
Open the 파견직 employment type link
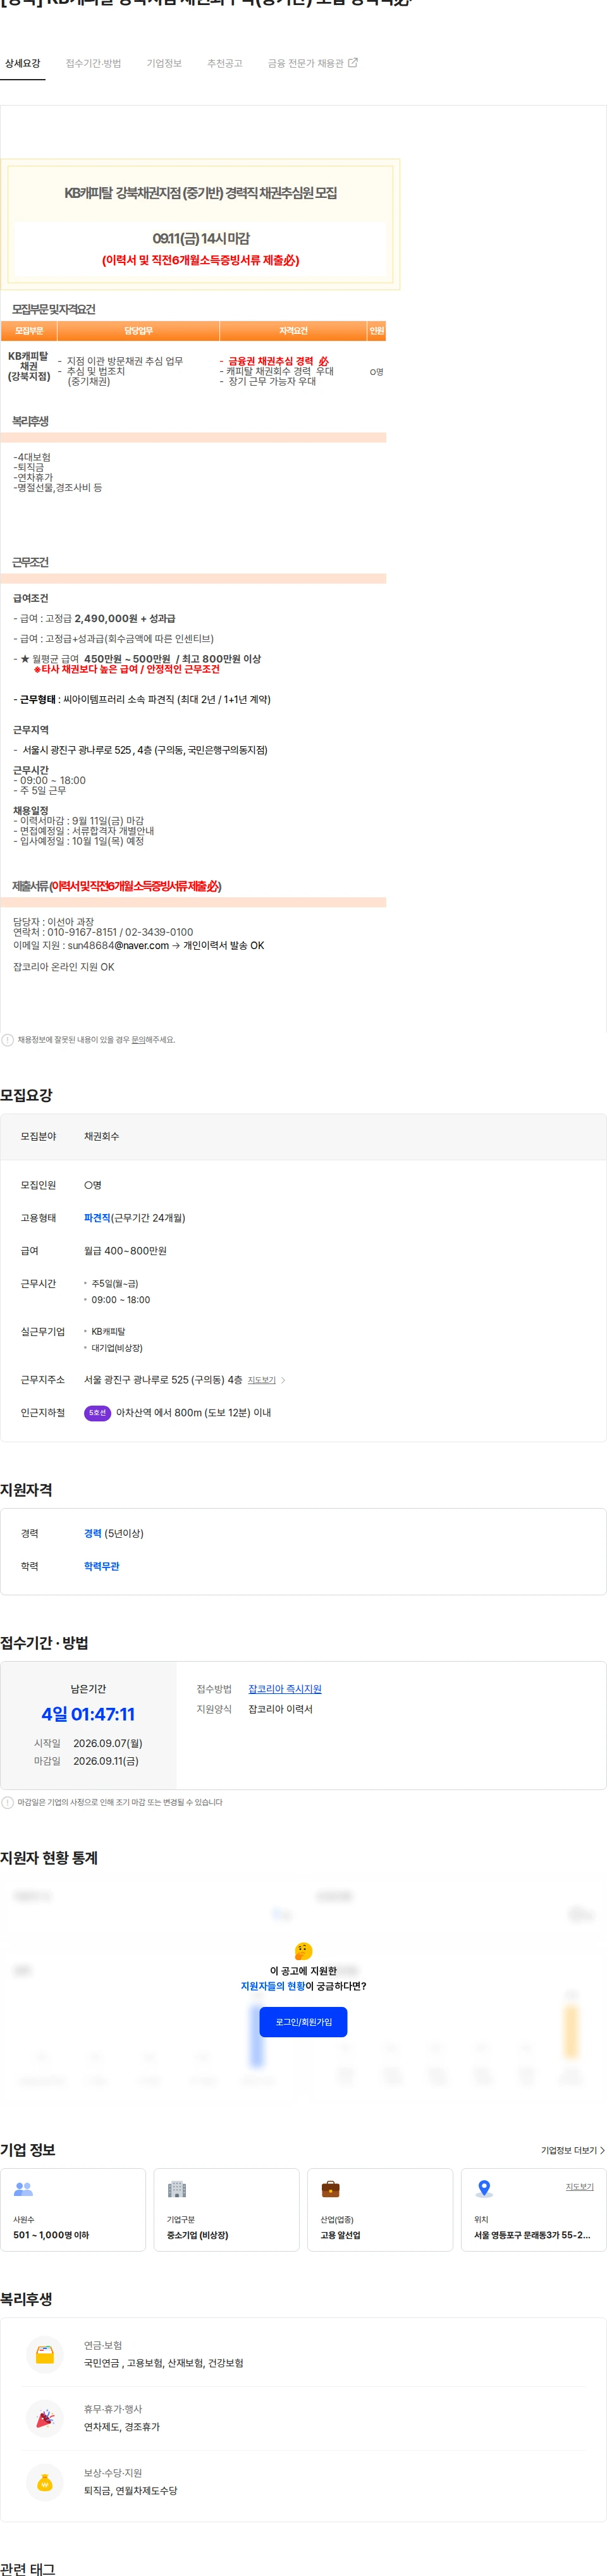tap(97, 1218)
